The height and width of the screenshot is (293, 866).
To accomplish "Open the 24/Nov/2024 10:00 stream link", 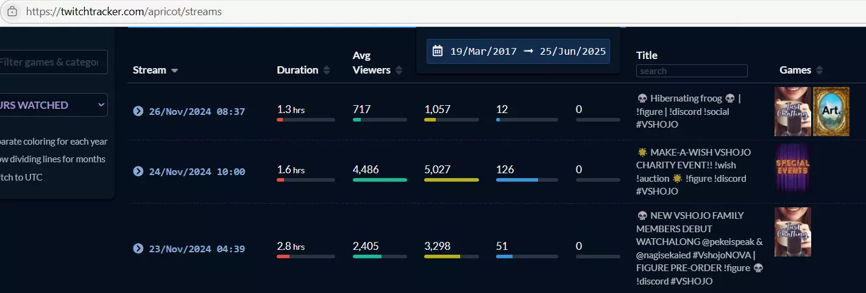I will coord(197,171).
